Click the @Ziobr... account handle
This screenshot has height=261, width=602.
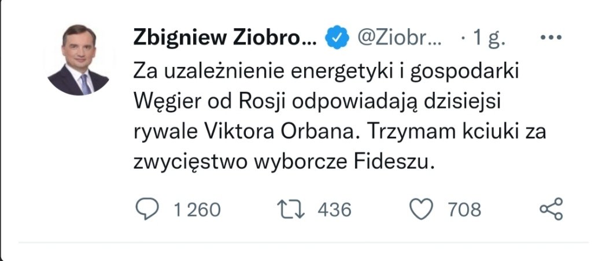click(x=400, y=39)
